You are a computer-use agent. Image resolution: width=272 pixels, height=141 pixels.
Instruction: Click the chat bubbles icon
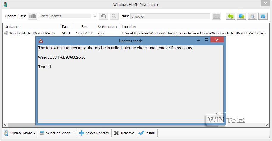[x=241, y=16]
